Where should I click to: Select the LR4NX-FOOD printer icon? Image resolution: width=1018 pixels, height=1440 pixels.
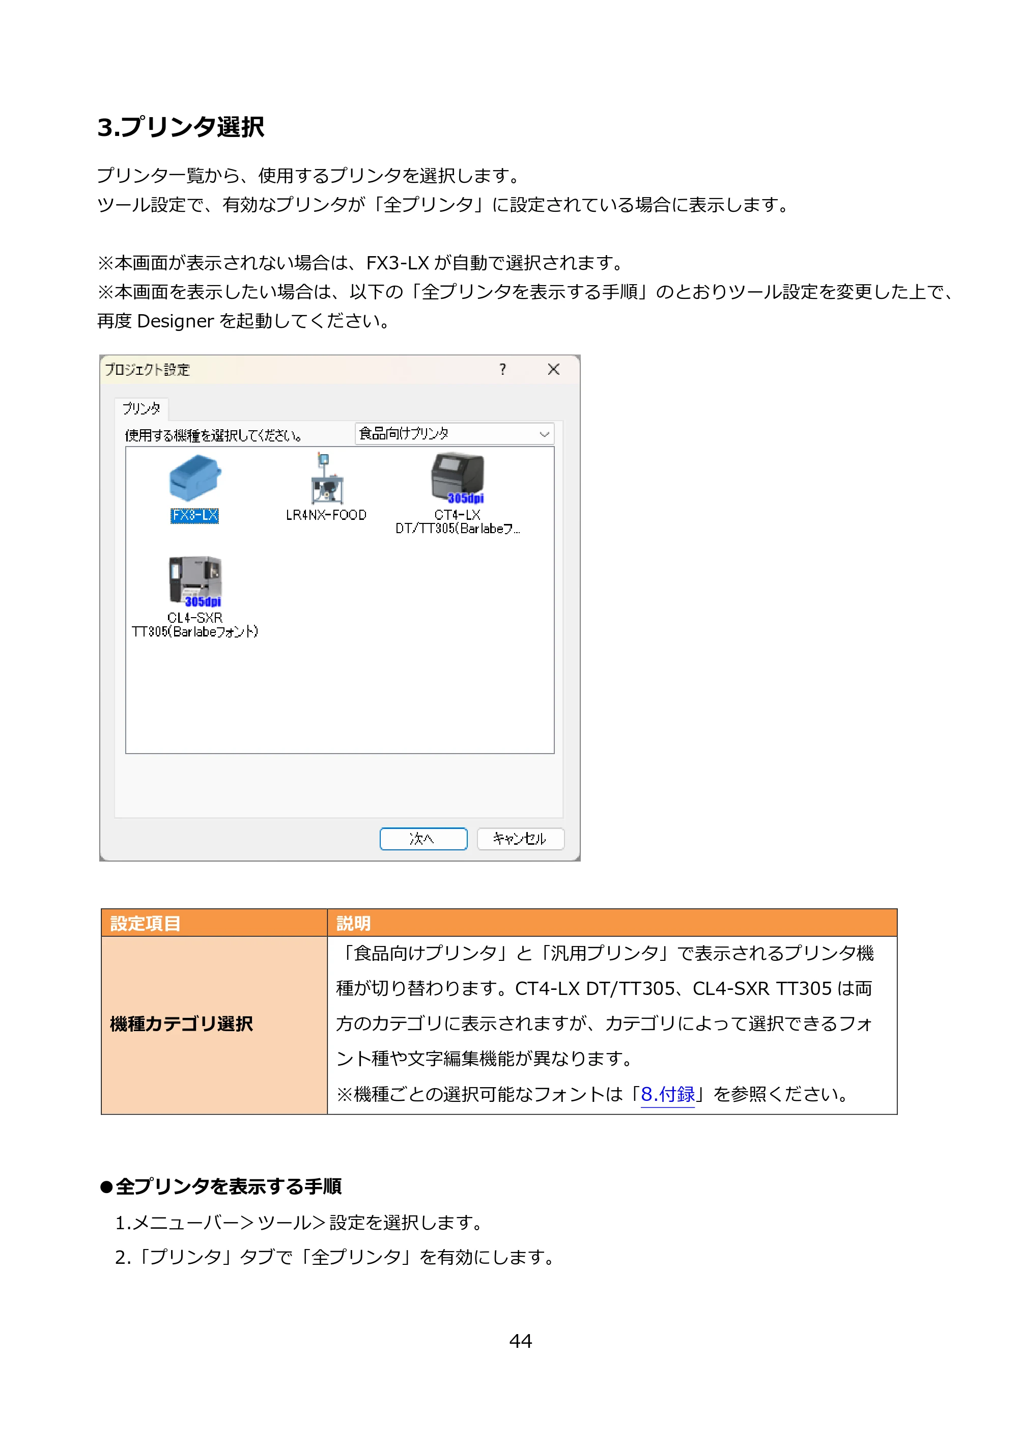pyautogui.click(x=327, y=478)
